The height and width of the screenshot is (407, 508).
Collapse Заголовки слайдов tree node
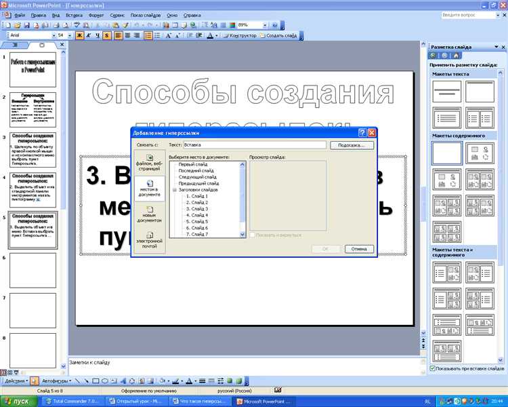coord(175,190)
